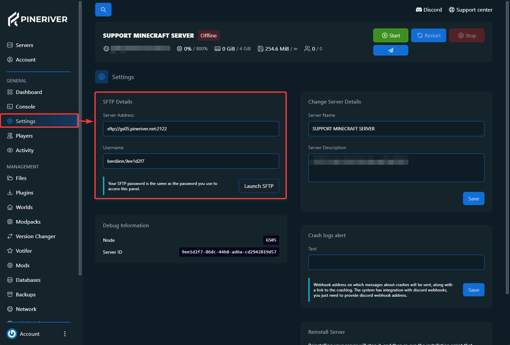
Task: Click the Server Name input field
Action: click(x=396, y=129)
